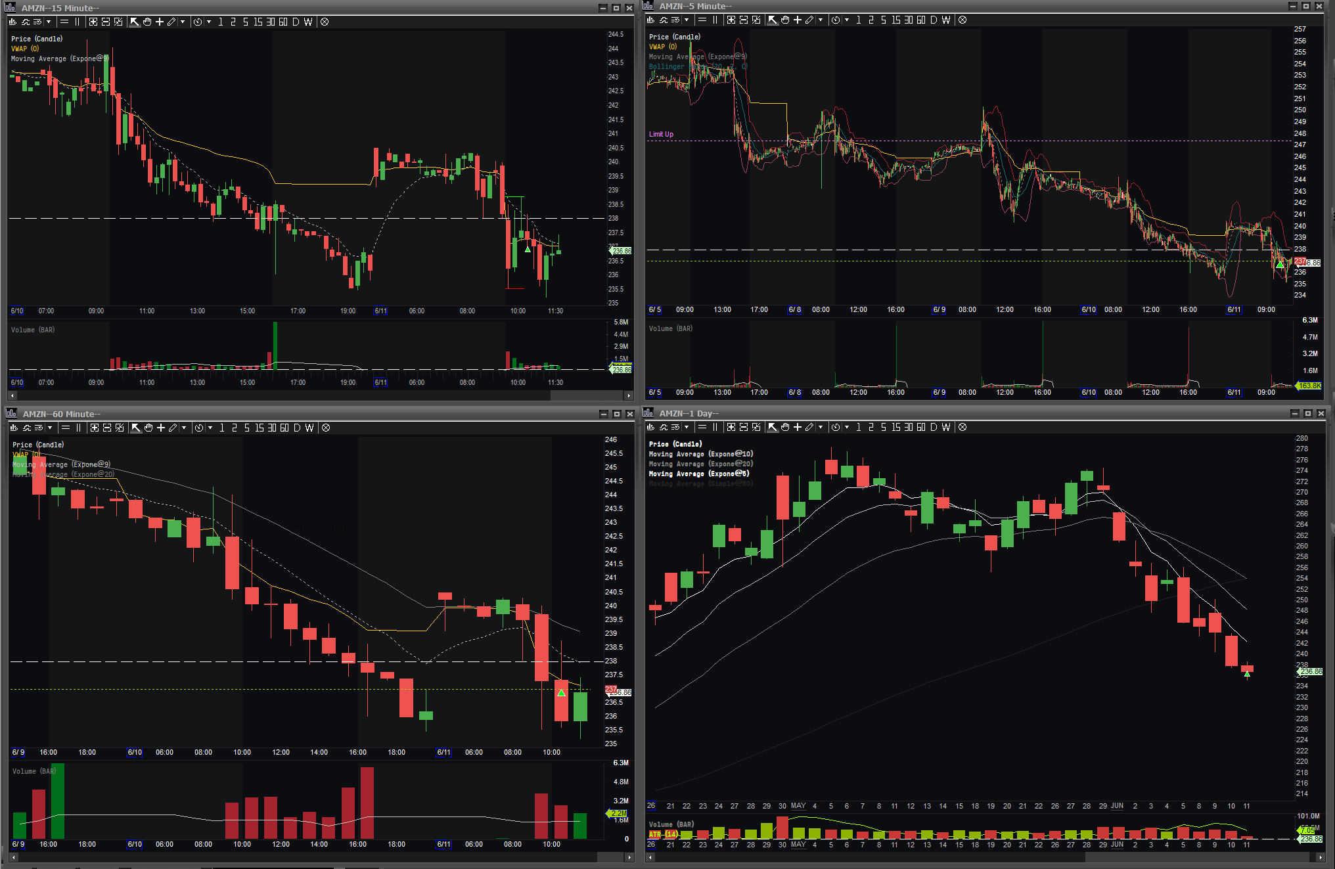Toggle horizontal lines icon in 15 Minute toolbar
The width and height of the screenshot is (1335, 869).
pyautogui.click(x=64, y=22)
